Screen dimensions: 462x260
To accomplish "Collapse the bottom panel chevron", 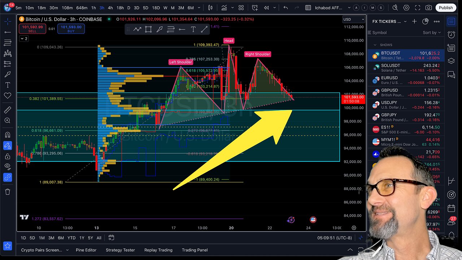I will pyautogui.click(x=350, y=250).
